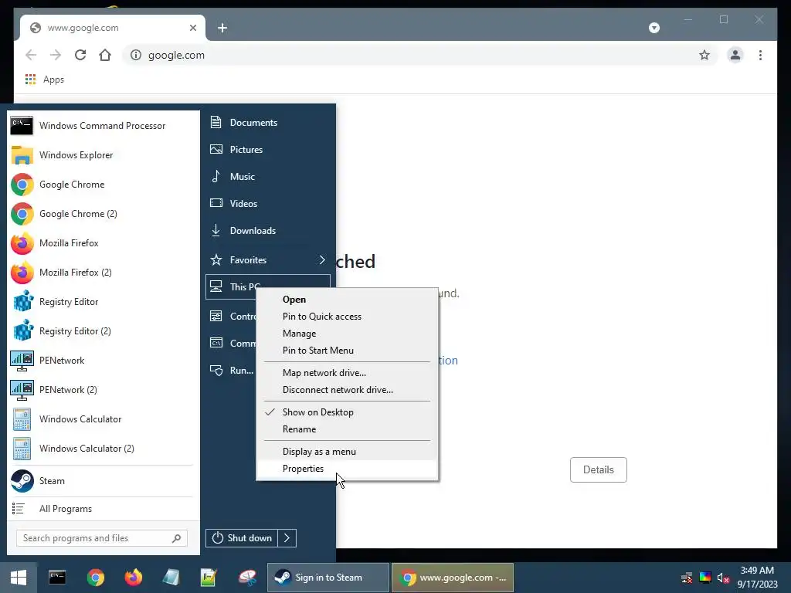Open a new Chrome tab
791x593 pixels.
click(222, 28)
